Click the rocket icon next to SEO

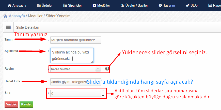point(187,6)
